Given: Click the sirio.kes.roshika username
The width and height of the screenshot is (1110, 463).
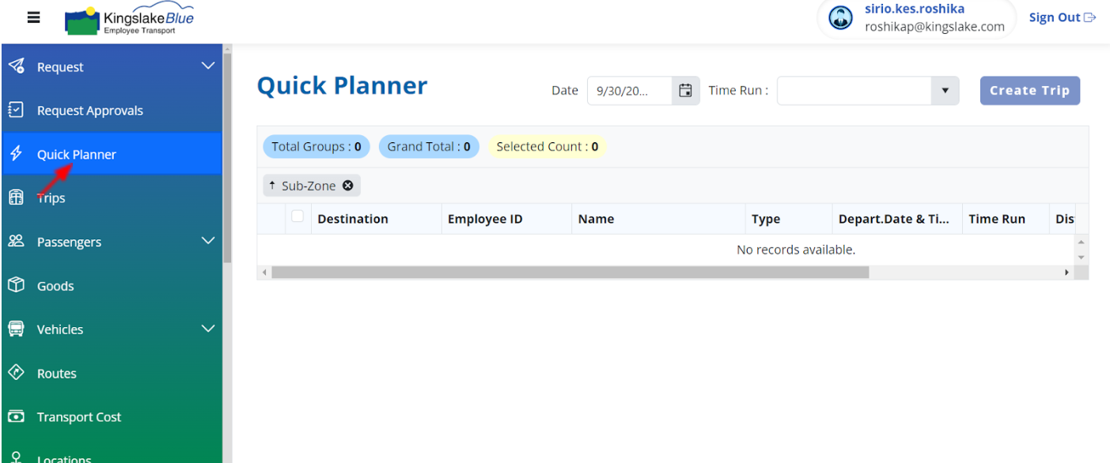Looking at the screenshot, I should click(x=915, y=9).
